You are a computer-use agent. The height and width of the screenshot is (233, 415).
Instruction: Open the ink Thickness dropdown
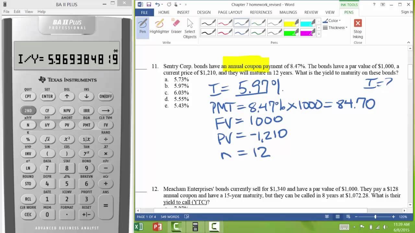pyautogui.click(x=335, y=28)
